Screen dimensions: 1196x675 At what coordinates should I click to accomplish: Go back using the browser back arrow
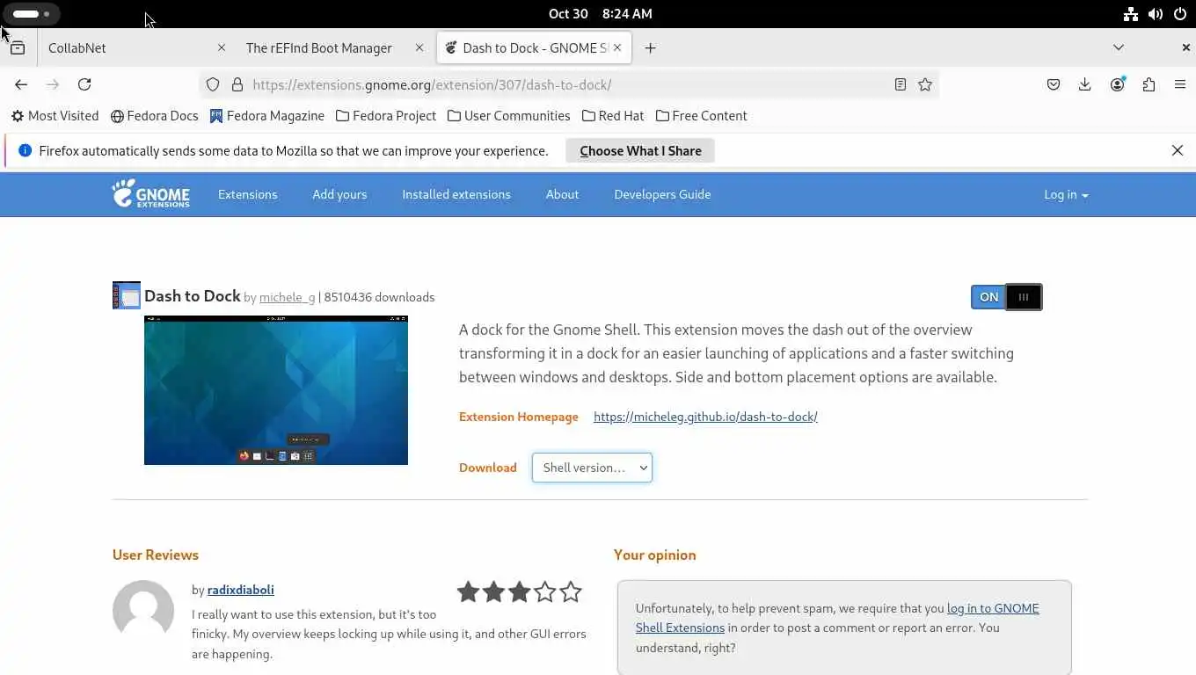[21, 84]
